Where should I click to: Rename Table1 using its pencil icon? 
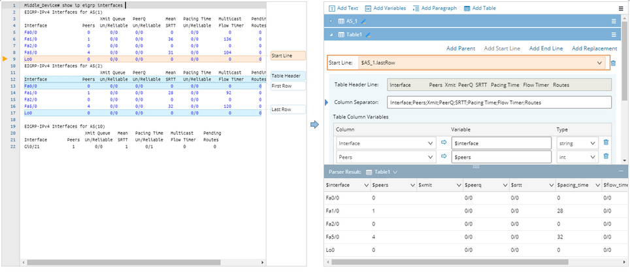click(x=369, y=35)
